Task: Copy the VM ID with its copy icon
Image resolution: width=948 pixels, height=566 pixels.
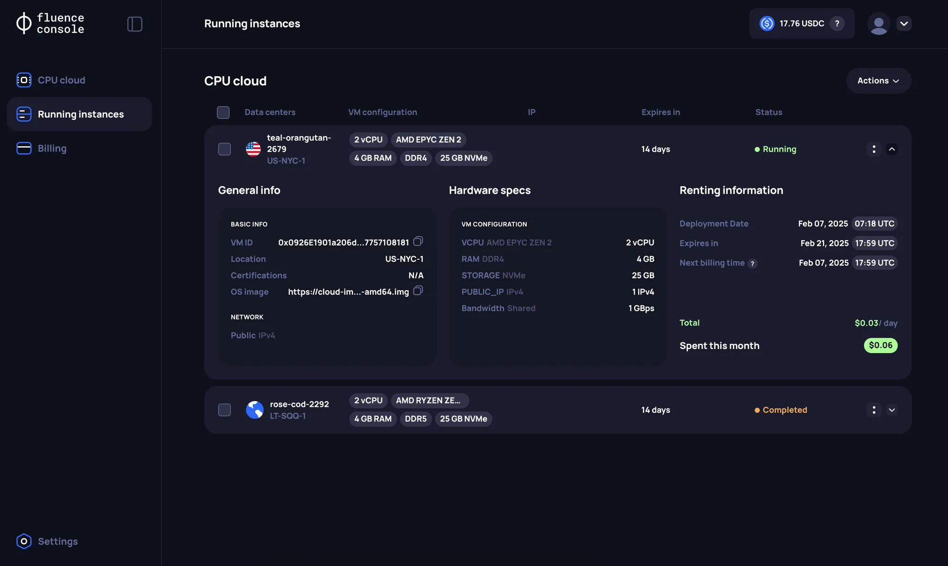Action: [x=418, y=241]
